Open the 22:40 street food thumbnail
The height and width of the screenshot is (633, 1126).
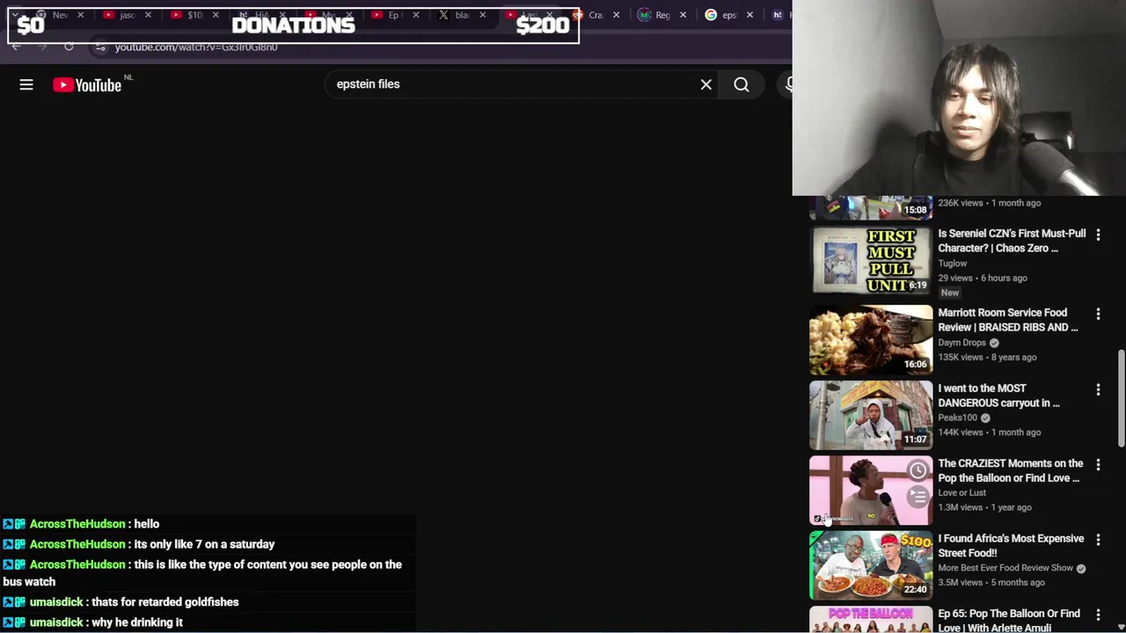(x=871, y=565)
